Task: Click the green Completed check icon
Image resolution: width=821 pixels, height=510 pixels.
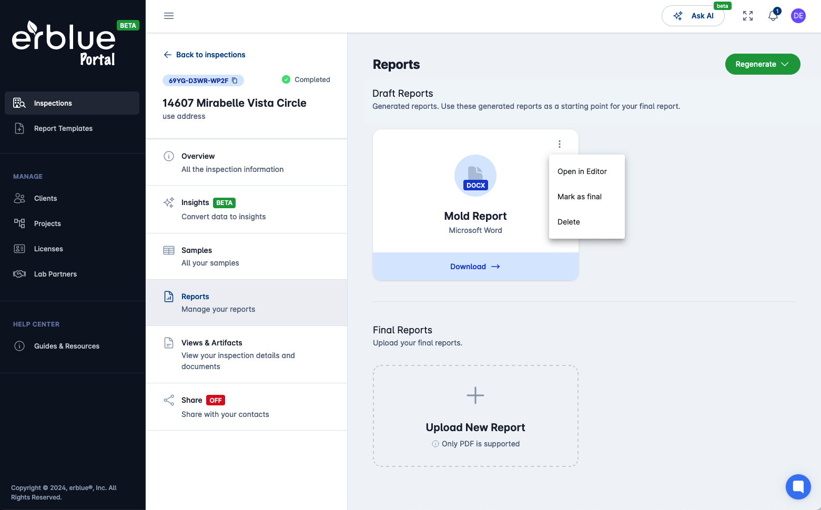Action: click(286, 79)
